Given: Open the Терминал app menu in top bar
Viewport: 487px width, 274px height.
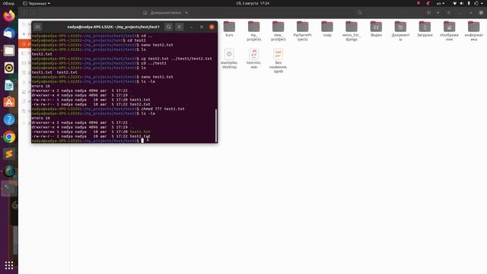Looking at the screenshot, I should click(37, 3).
